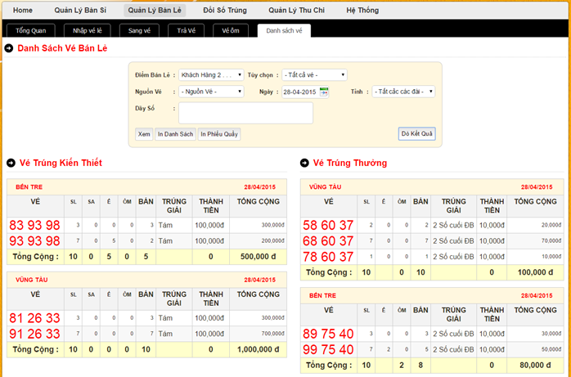Click the Dãy Số text box
This screenshot has width=571, height=377.
pos(246,113)
